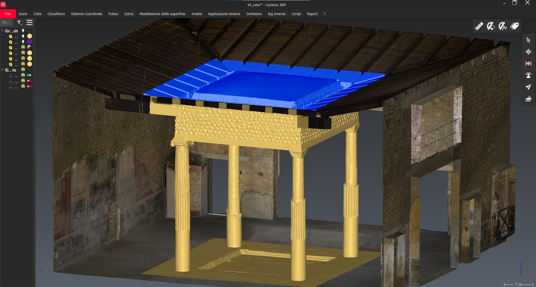The width and height of the screenshot is (536, 287).
Task: Activate the arrow selection cursor tool
Action: click(528, 40)
